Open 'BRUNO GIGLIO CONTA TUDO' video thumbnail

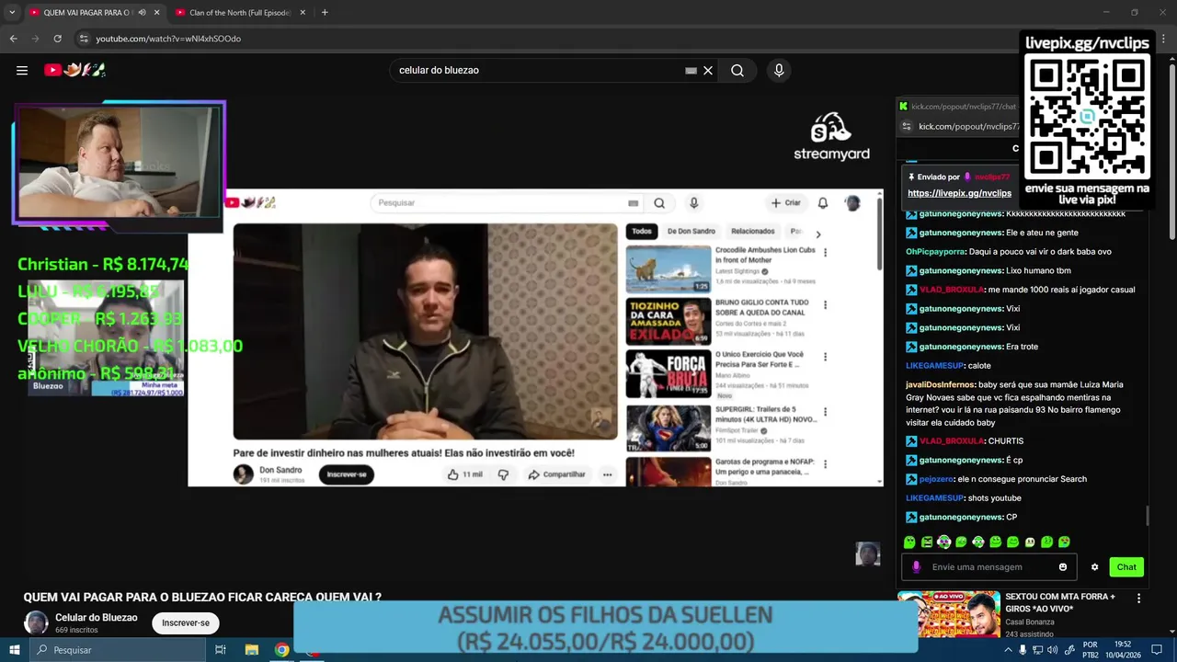668,321
